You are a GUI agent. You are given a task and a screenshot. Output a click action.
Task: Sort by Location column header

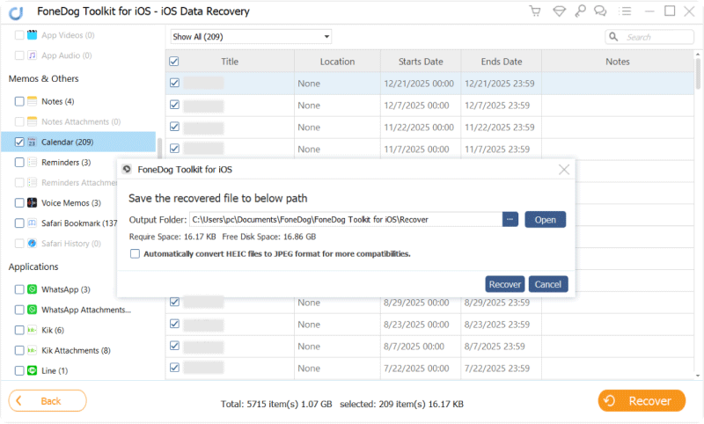(x=337, y=62)
